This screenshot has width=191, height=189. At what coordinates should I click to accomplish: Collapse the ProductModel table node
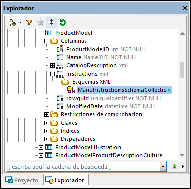tap(41, 33)
